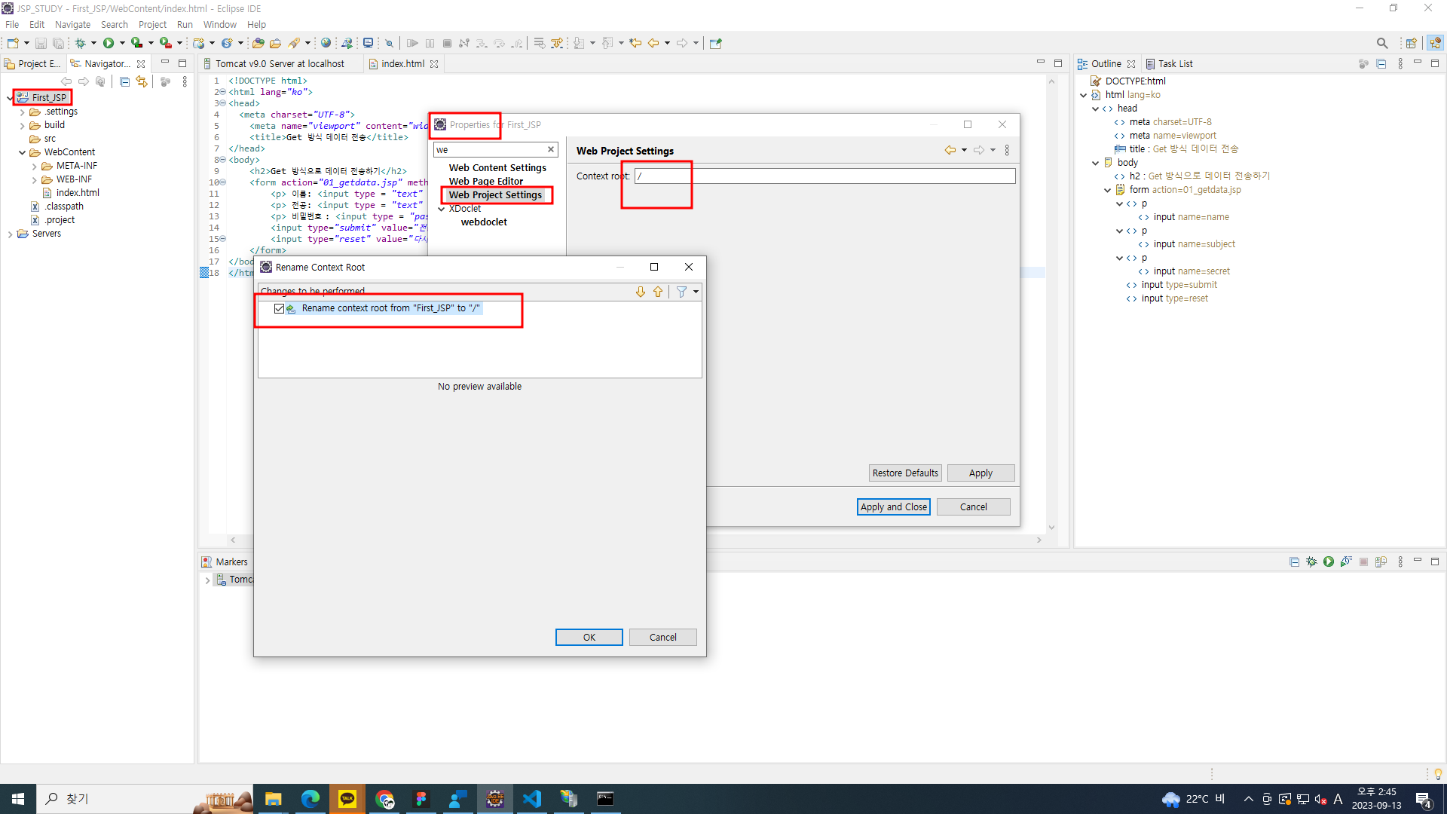Viewport: 1447px width, 814px height.
Task: Click the Debug bug icon in toolbar
Action: (x=80, y=43)
